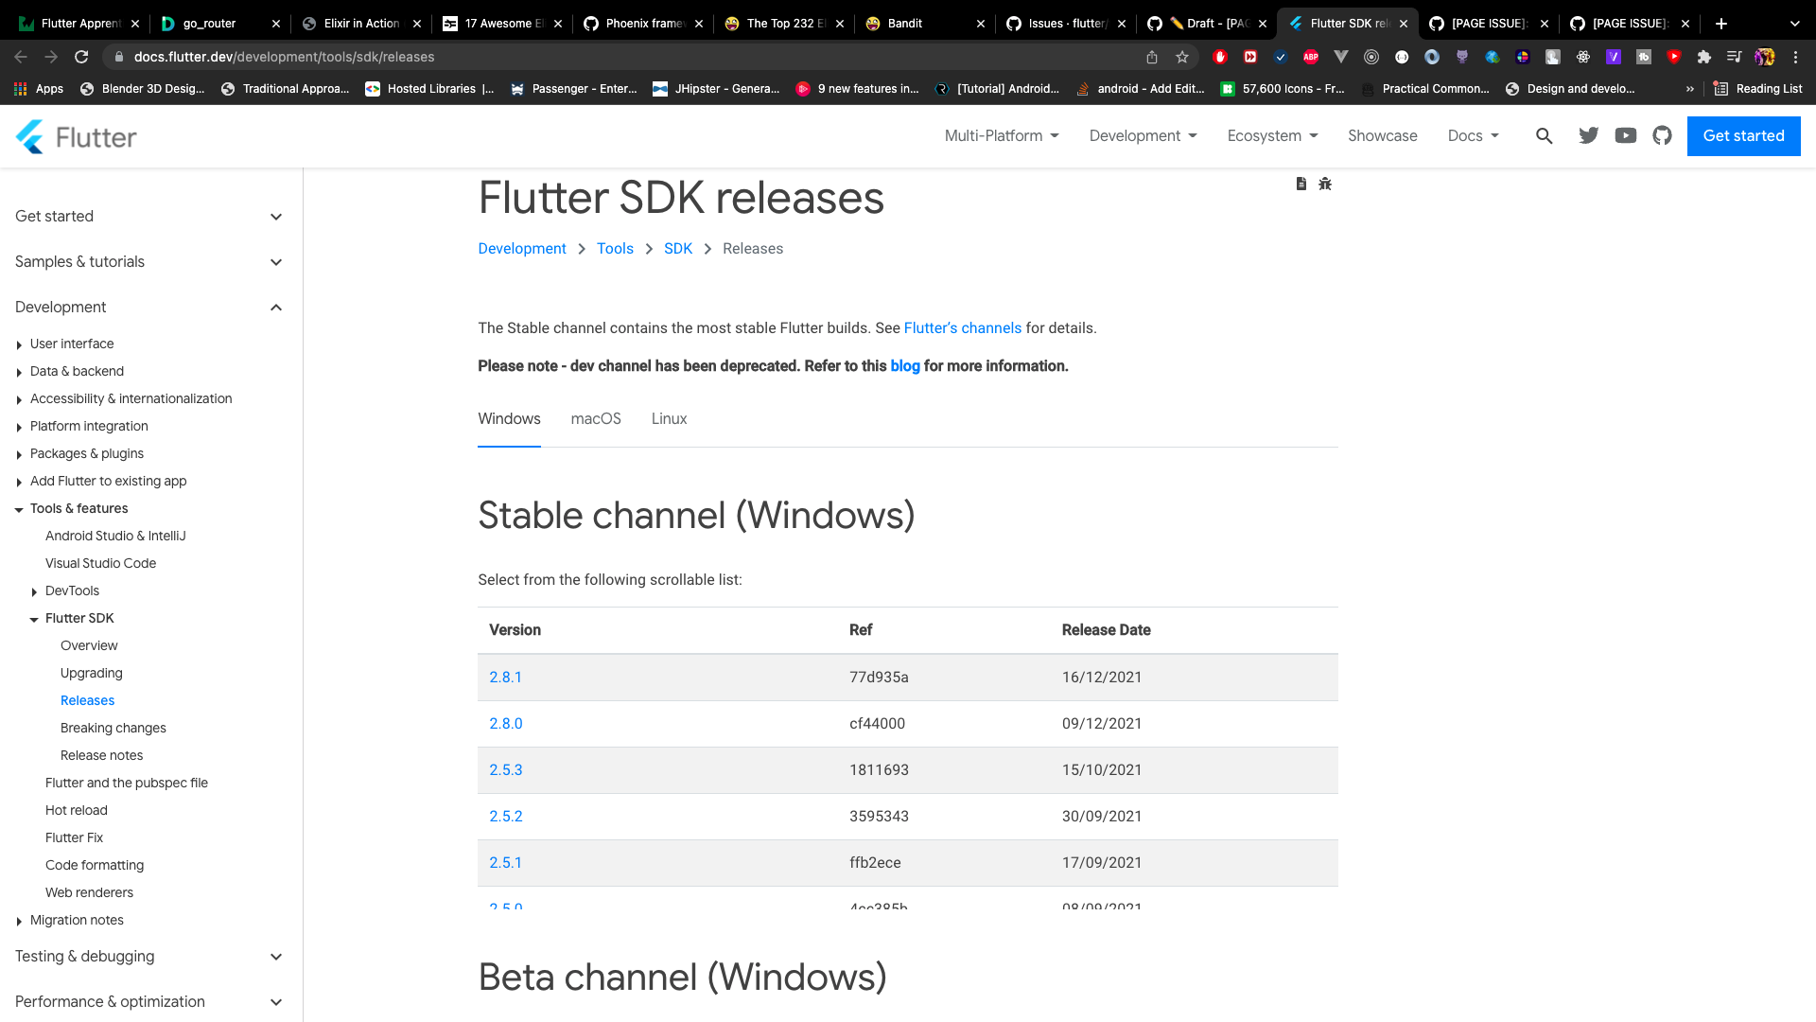Open the GitHub icon in the navbar
Screen dimensions: 1816x1022
(1662, 135)
